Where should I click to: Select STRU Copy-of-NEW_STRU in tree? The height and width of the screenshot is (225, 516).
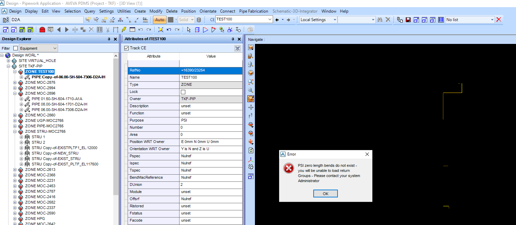click(x=55, y=153)
